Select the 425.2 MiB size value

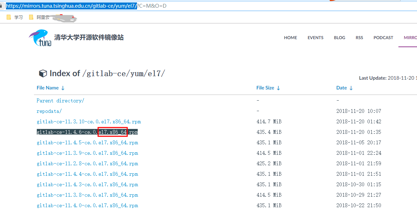269,164
